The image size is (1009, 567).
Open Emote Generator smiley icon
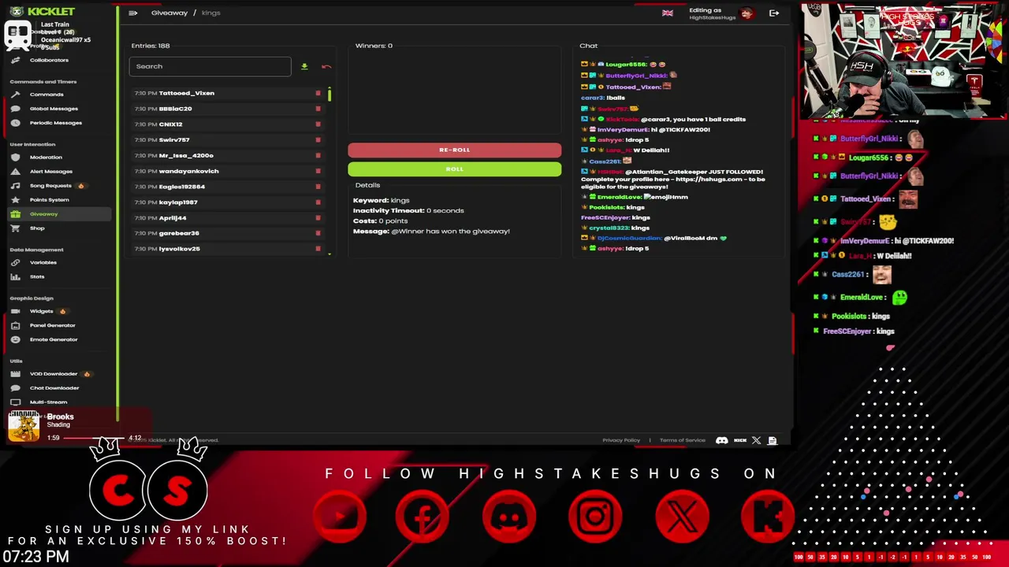(16, 339)
